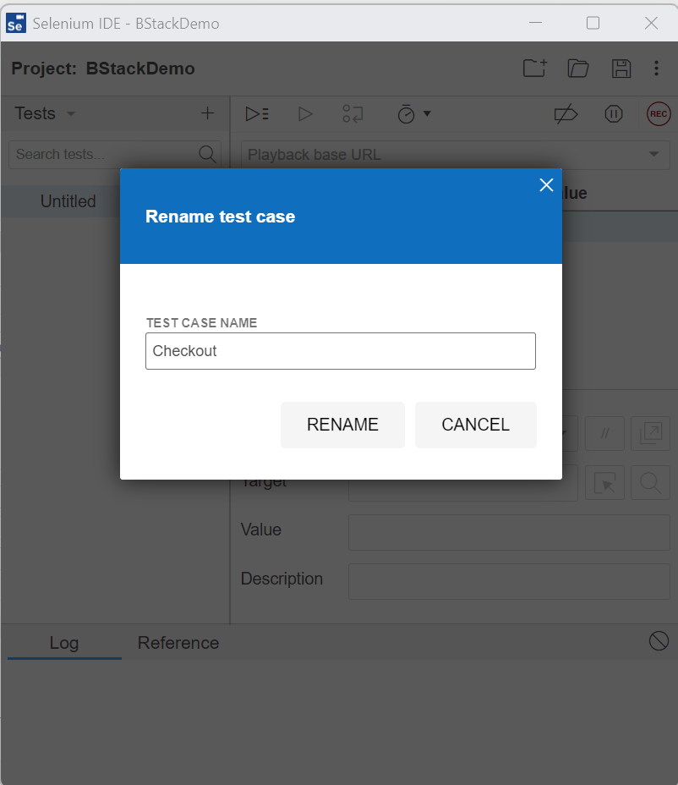Create a new project
Viewport: 678px width, 785px height.
(534, 69)
